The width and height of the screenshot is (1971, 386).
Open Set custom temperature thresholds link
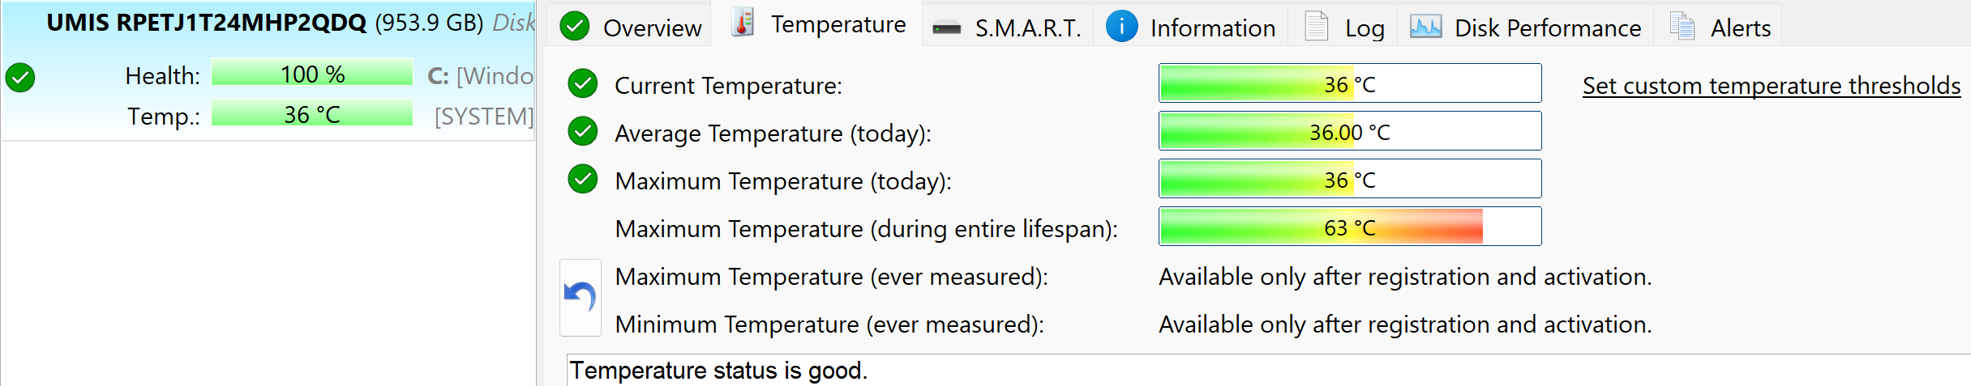point(1771,86)
